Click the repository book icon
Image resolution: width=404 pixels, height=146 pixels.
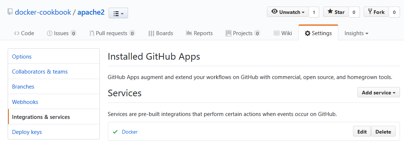(x=10, y=12)
